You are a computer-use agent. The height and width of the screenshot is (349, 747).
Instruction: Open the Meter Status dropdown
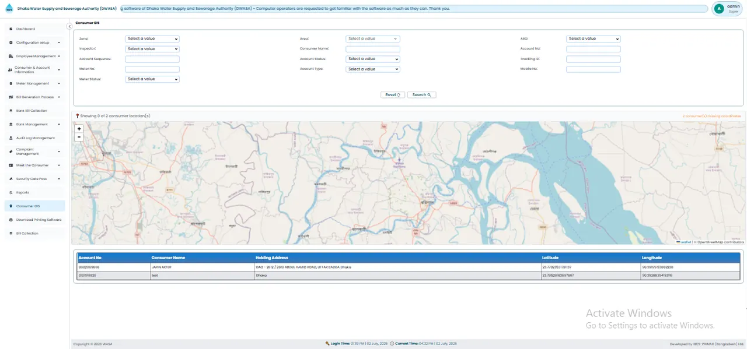(152, 79)
